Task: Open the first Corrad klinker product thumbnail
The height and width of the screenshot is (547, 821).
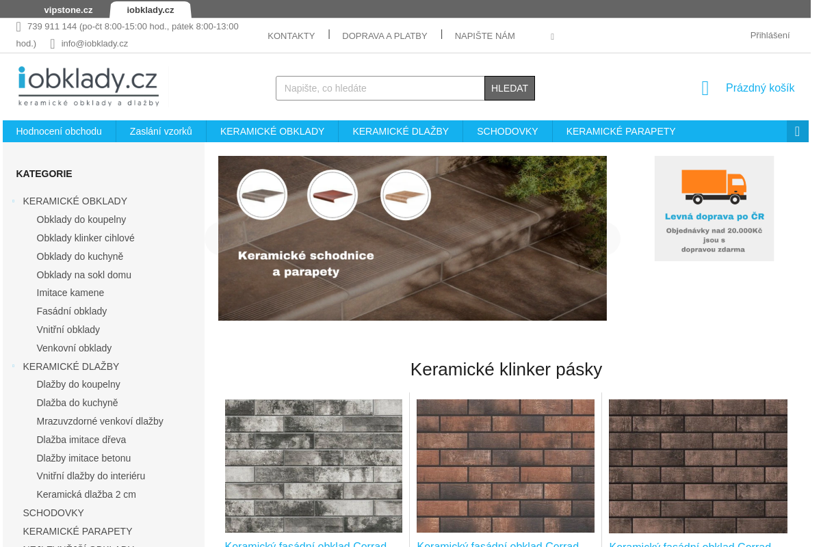Action: pos(313,466)
